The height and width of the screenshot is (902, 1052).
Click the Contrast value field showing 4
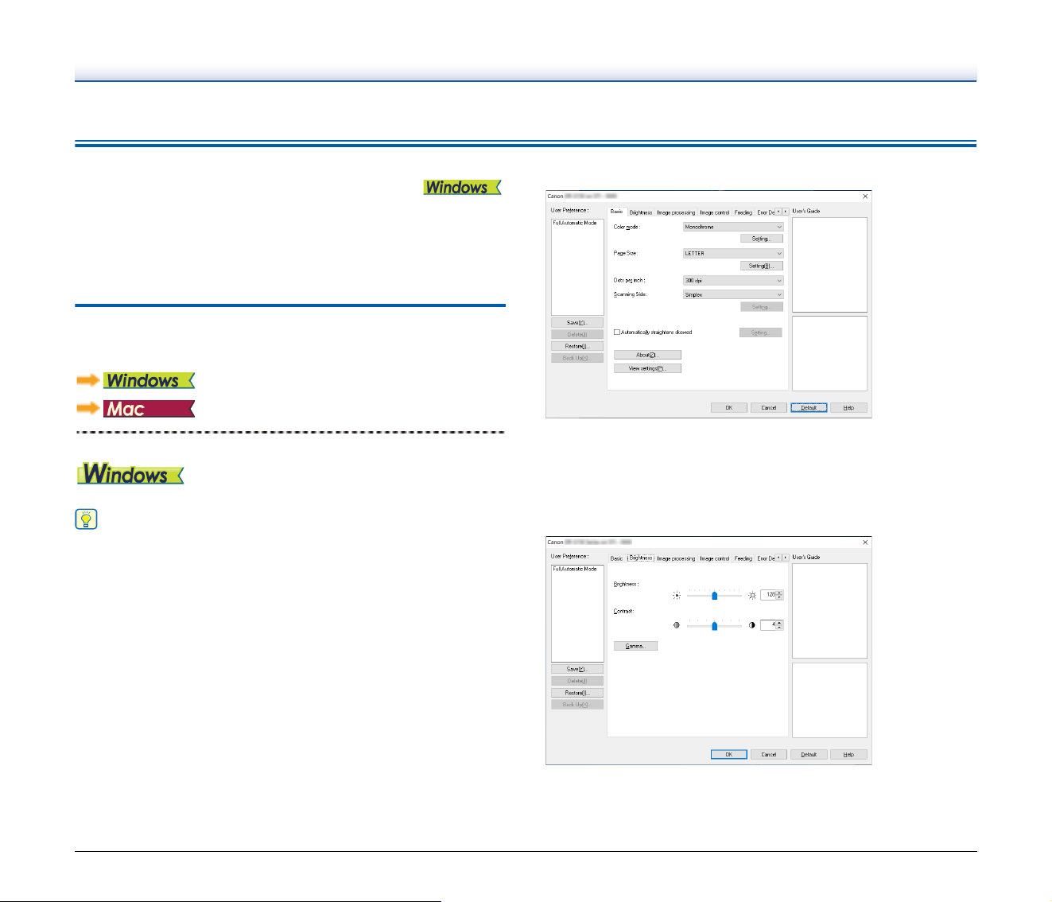768,625
